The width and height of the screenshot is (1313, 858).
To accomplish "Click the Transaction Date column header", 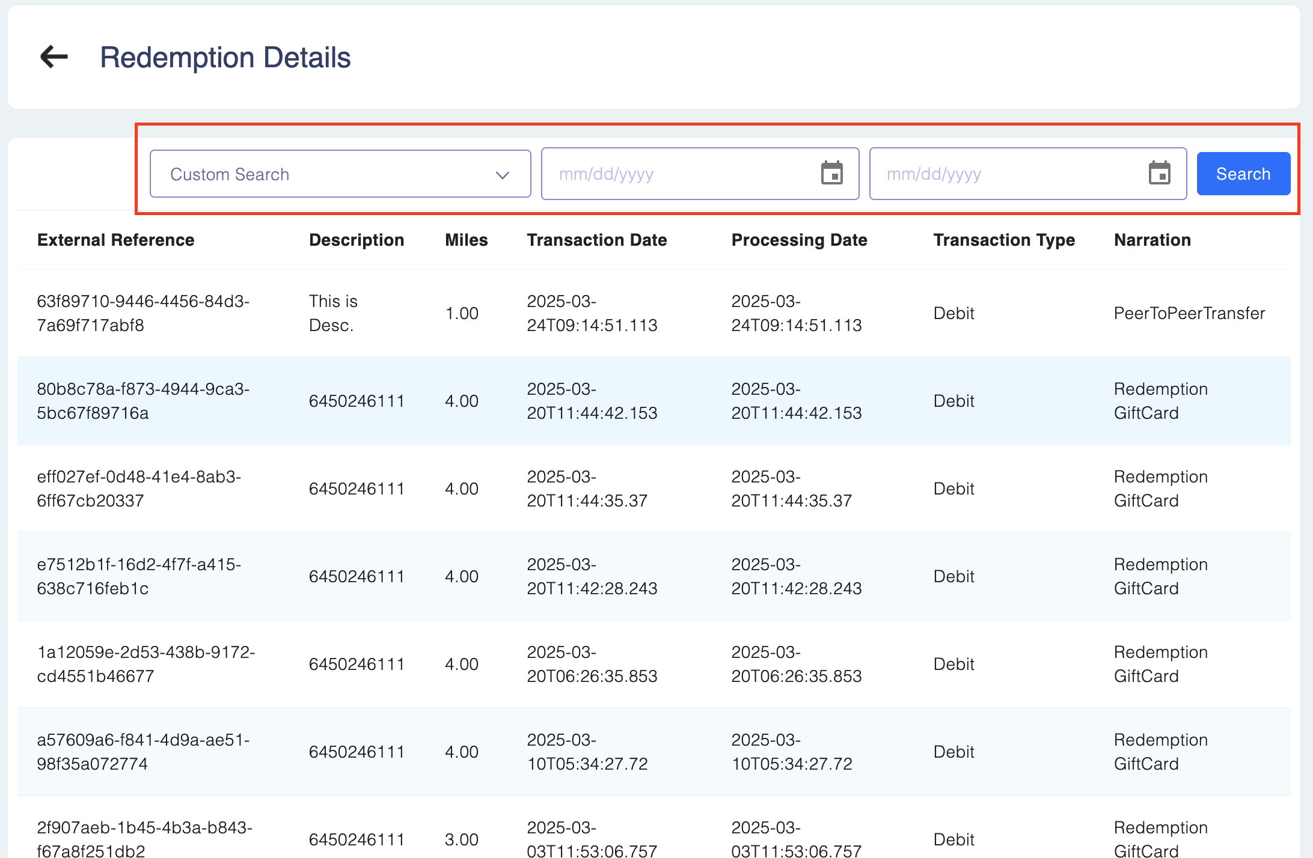I will coord(596,240).
